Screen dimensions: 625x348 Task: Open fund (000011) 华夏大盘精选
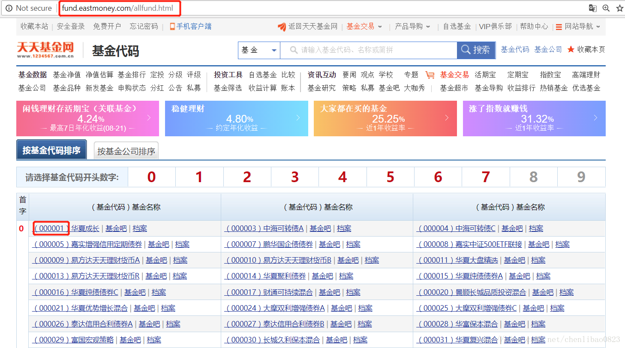(457, 260)
